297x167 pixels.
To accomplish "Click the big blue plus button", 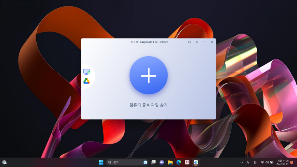I will [148, 75].
